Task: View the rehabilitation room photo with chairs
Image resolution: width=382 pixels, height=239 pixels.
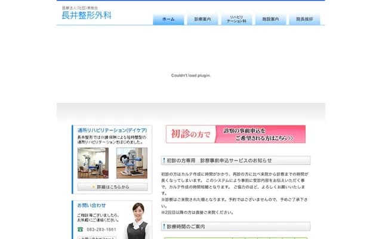Action: click(x=93, y=163)
